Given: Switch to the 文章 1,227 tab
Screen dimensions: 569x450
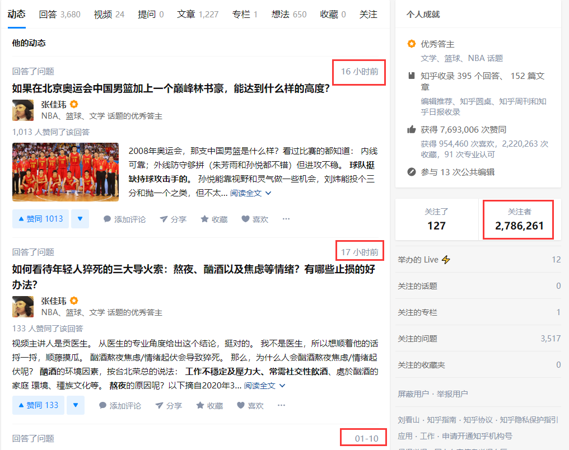Looking at the screenshot, I should [x=197, y=14].
